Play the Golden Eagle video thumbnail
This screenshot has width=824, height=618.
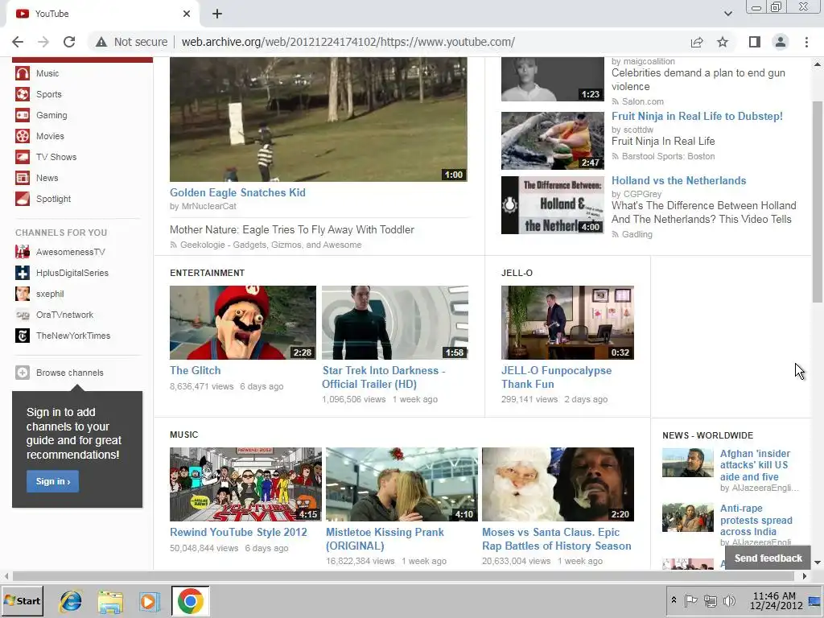point(319,120)
